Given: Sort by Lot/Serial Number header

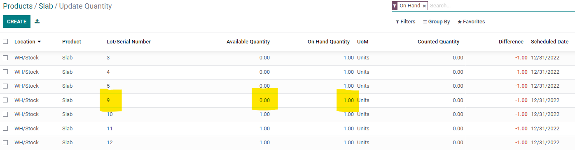Looking at the screenshot, I should click(x=129, y=42).
